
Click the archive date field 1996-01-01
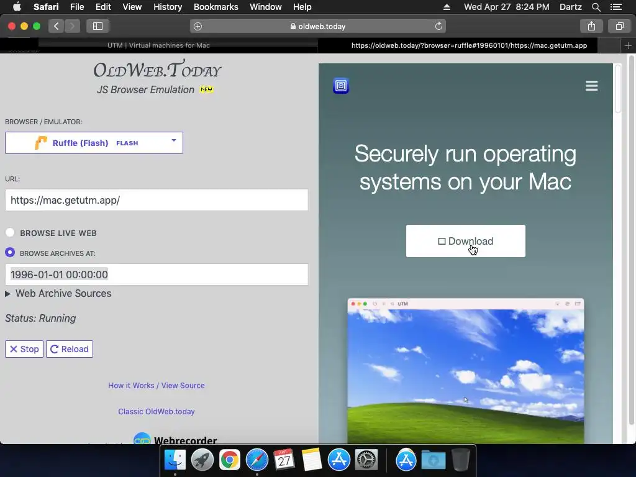(157, 275)
